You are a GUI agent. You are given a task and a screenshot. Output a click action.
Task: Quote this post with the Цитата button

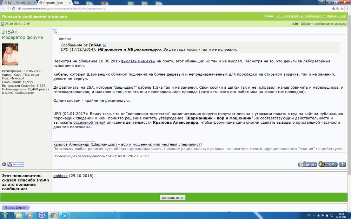307,164
